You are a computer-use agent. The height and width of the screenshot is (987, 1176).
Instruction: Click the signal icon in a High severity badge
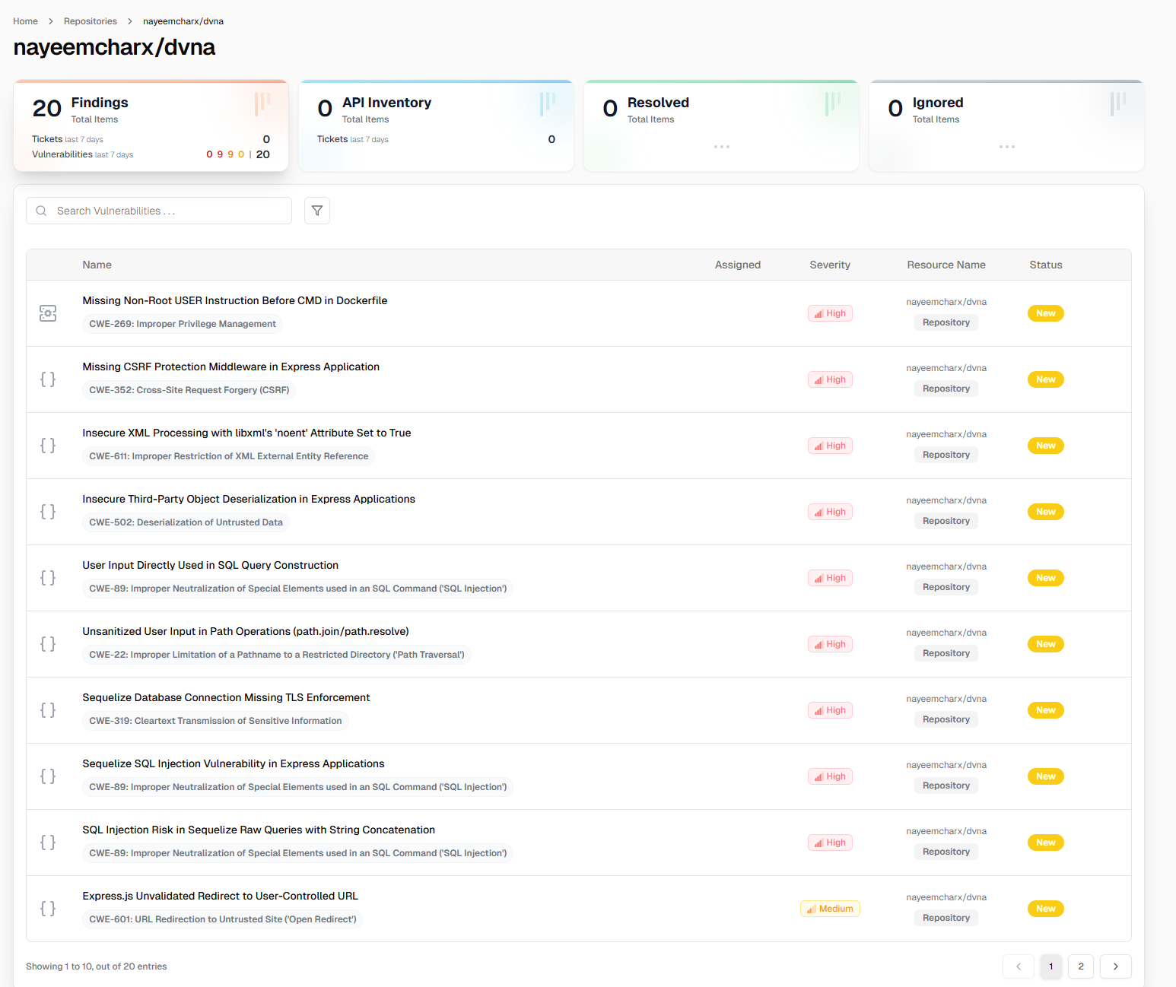818,313
